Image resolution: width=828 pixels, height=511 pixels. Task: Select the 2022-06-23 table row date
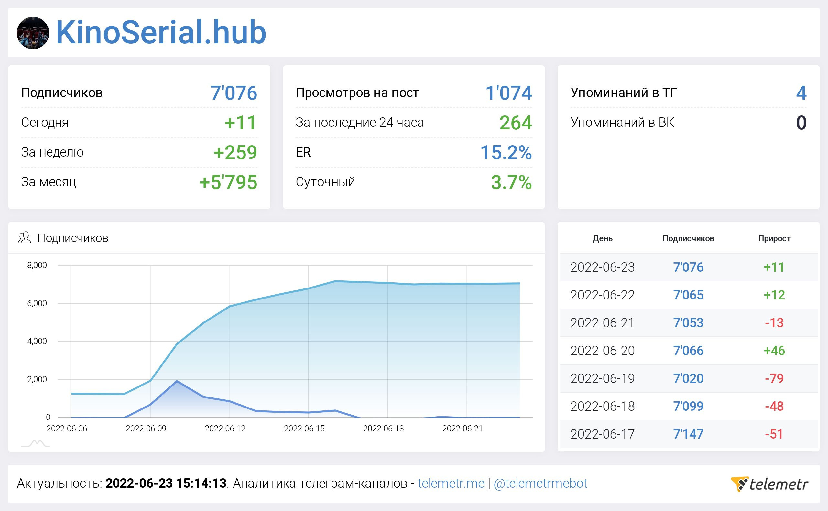(602, 267)
